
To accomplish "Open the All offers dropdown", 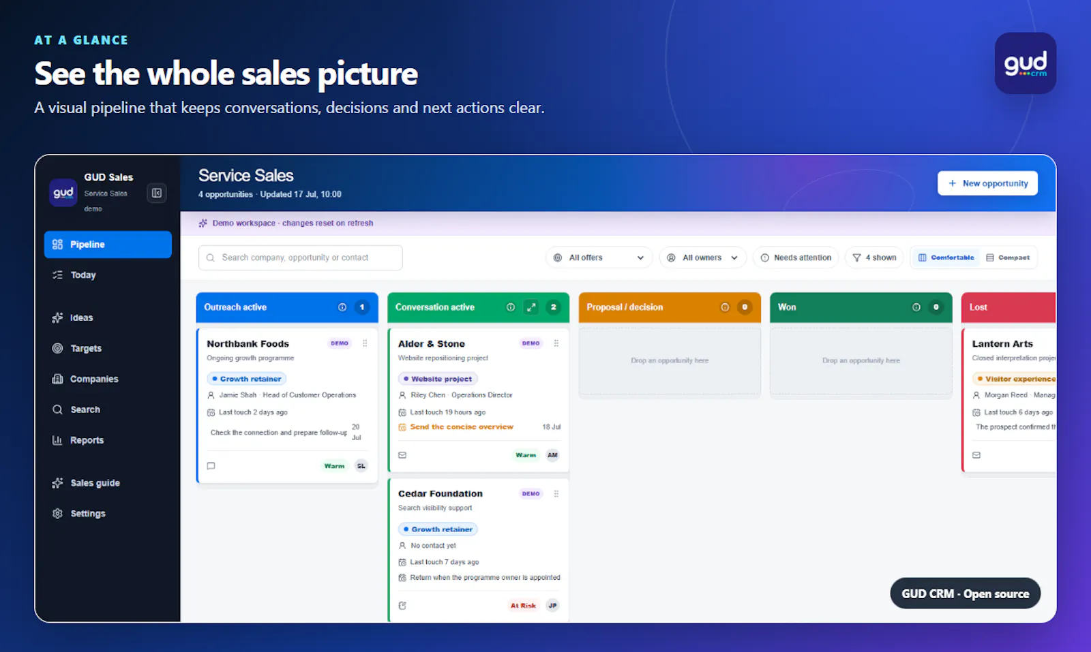I will point(599,258).
